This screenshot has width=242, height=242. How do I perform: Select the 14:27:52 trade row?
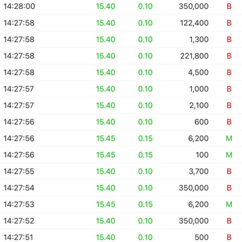(121, 221)
